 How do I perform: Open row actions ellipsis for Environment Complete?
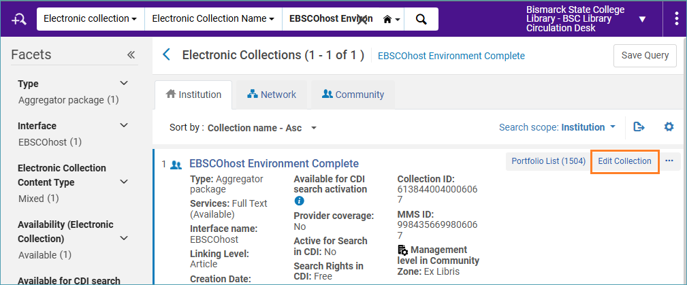coord(669,161)
